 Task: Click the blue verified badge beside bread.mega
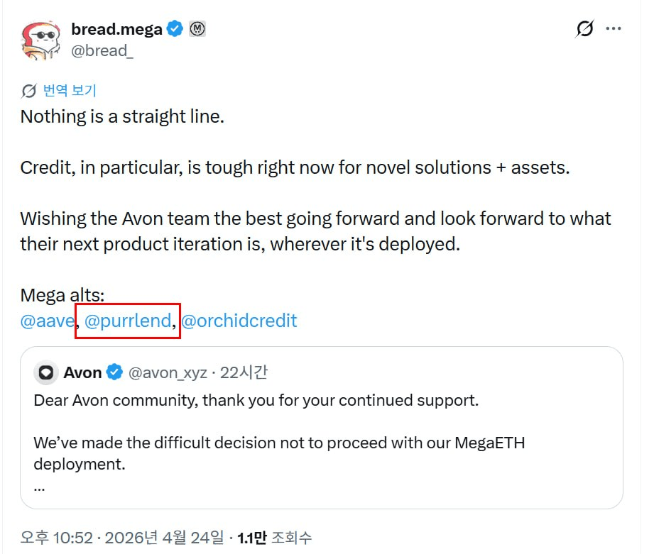pos(175,29)
